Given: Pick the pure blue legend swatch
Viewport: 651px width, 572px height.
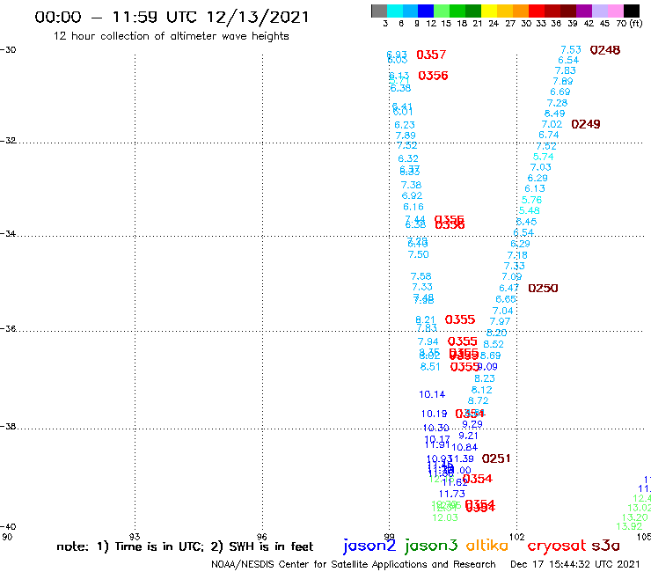Looking at the screenshot, I should 426,11.
